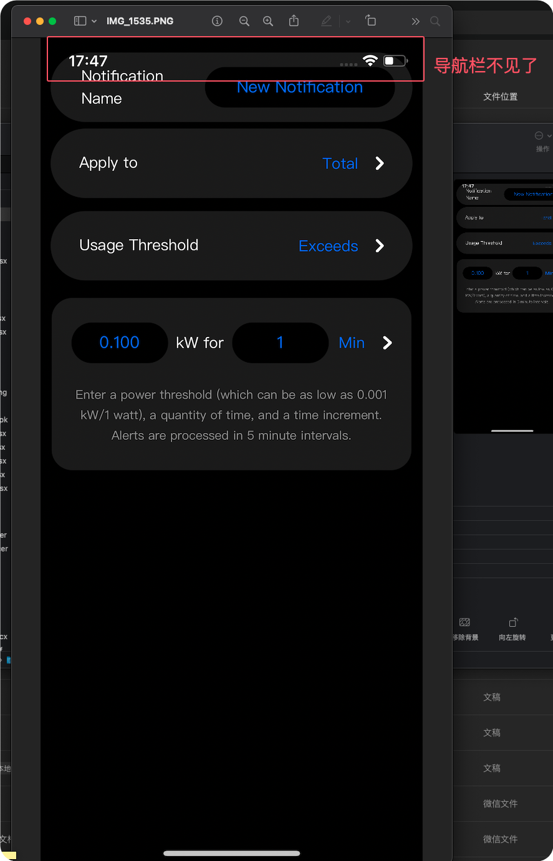Select the first 文稿 row in Finder
Viewport: 553px width, 861px height.
492,697
